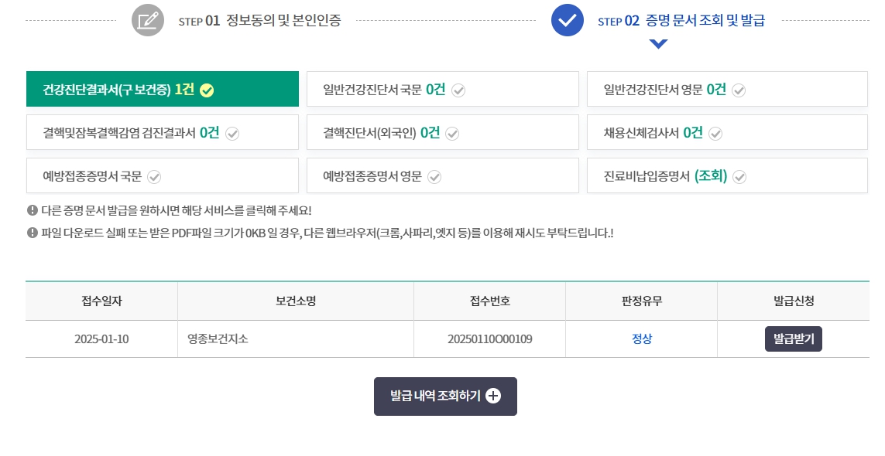
Task: Click the blue down arrow under STEP 02
Action: 658,44
